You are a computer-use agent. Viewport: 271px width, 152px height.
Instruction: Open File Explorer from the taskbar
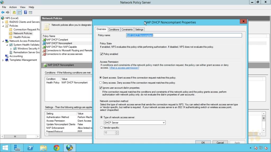[43, 148]
